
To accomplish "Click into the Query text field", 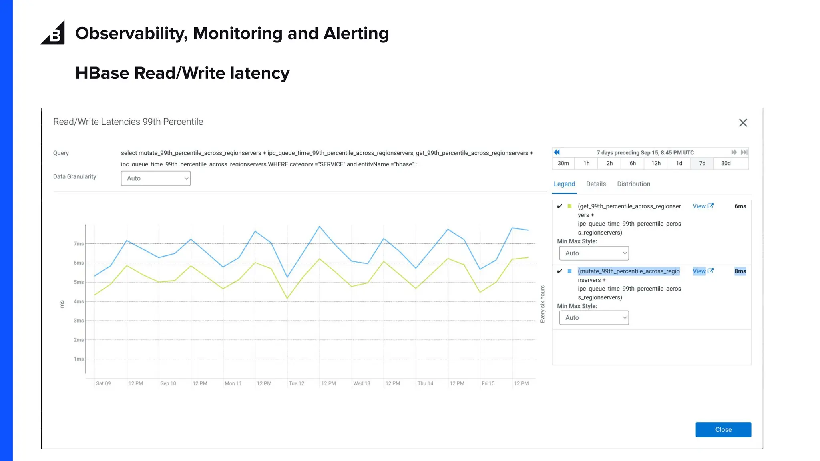I will click(327, 158).
